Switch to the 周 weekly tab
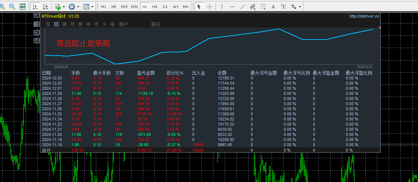The image size is (418, 182). (64, 24)
